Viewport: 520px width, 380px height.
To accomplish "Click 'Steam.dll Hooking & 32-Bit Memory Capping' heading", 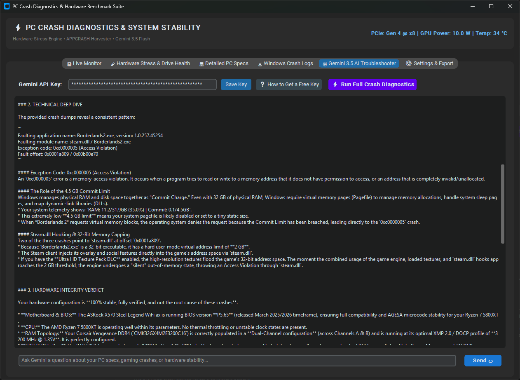I will coord(74,235).
